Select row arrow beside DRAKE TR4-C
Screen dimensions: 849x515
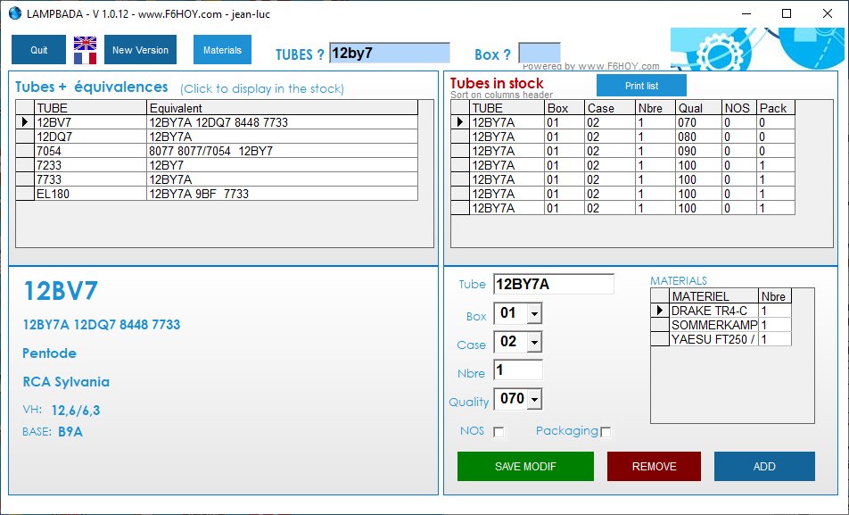tap(660, 311)
